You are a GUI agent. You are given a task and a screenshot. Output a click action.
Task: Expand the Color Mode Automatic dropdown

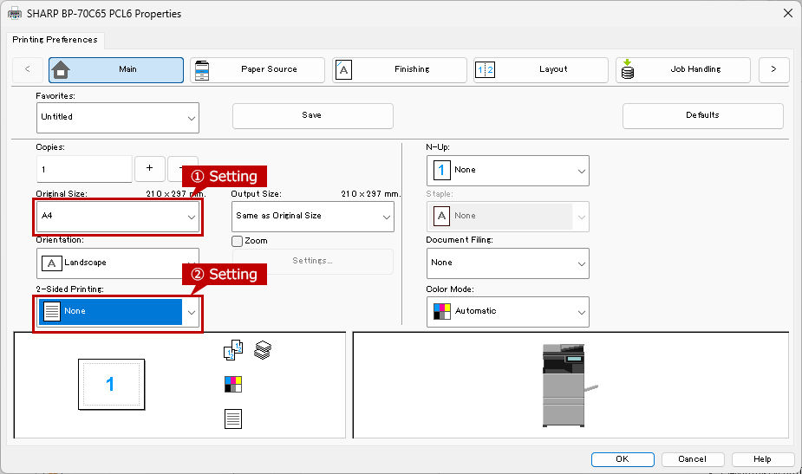point(508,312)
